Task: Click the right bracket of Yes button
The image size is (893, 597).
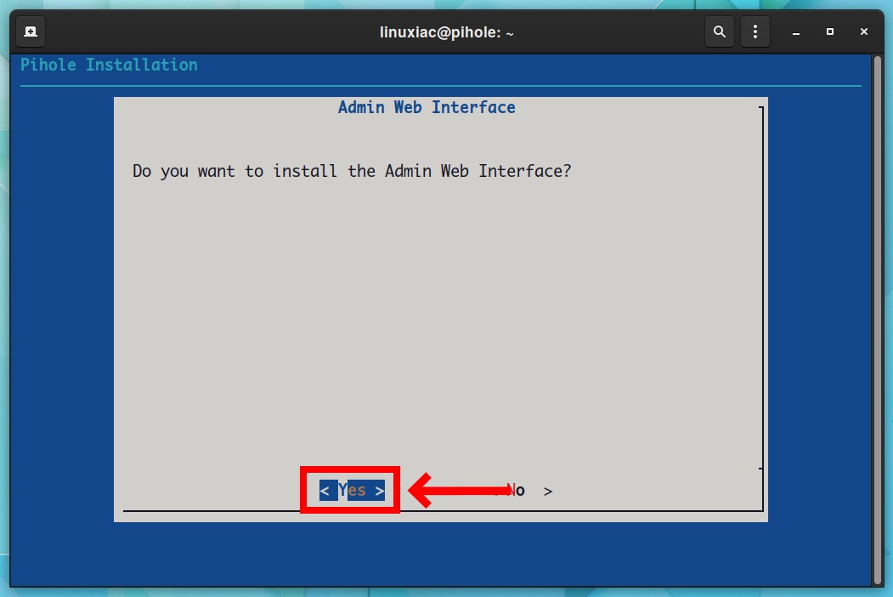Action: click(380, 491)
